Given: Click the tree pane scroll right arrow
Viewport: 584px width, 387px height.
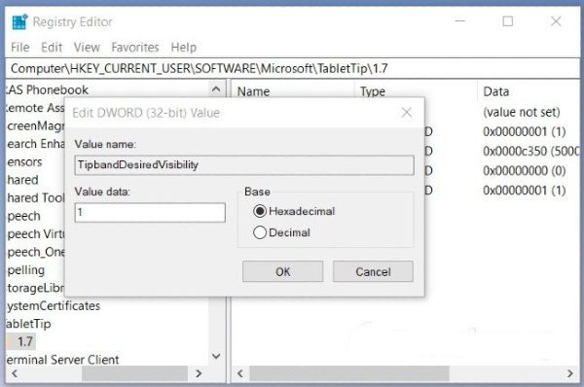Looking at the screenshot, I should pyautogui.click(x=199, y=373).
